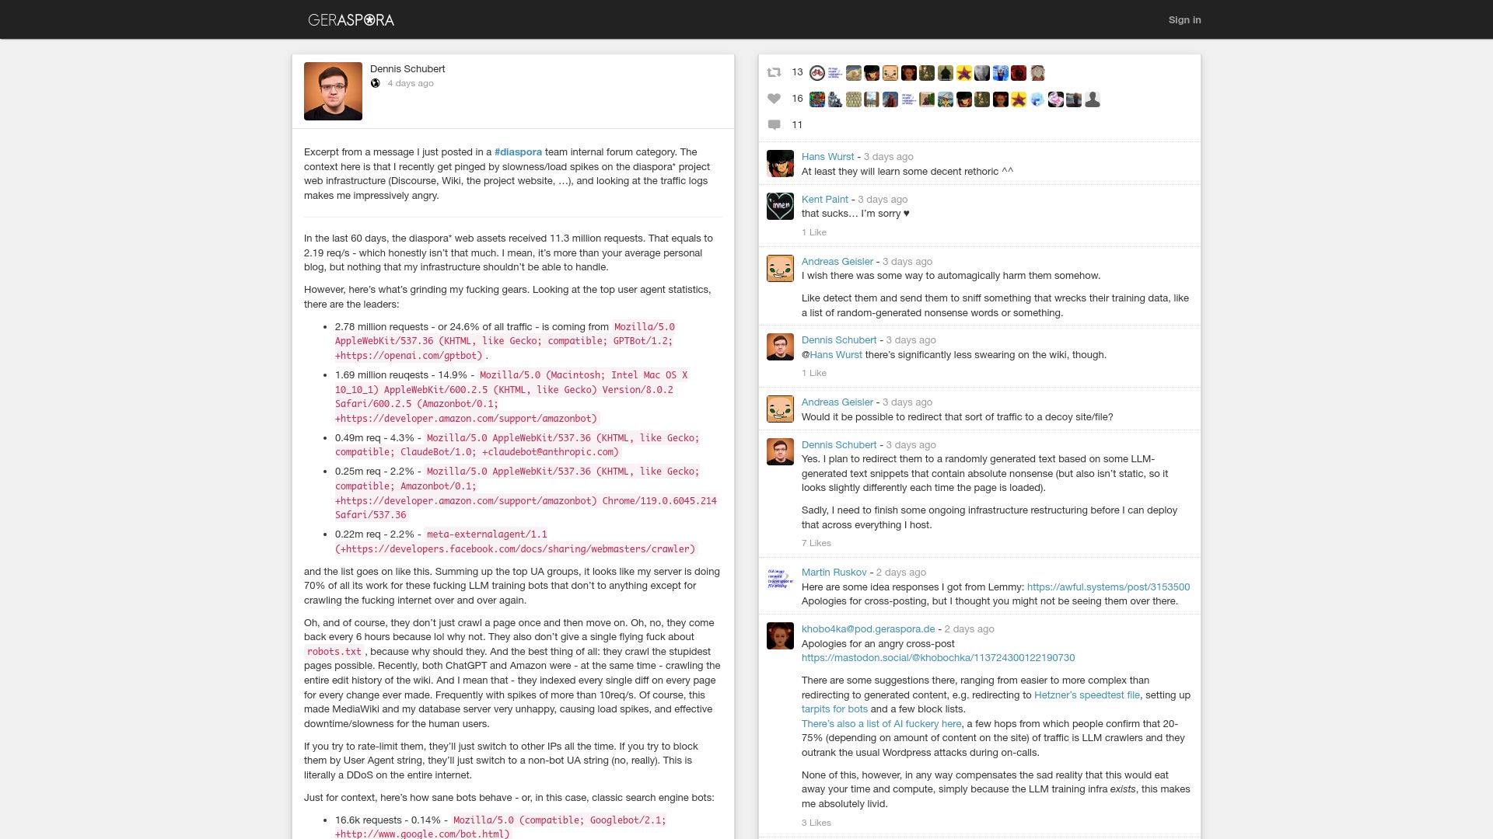
Task: Open the avatar beside the 'automagically harm them' comment
Action: click(x=780, y=268)
